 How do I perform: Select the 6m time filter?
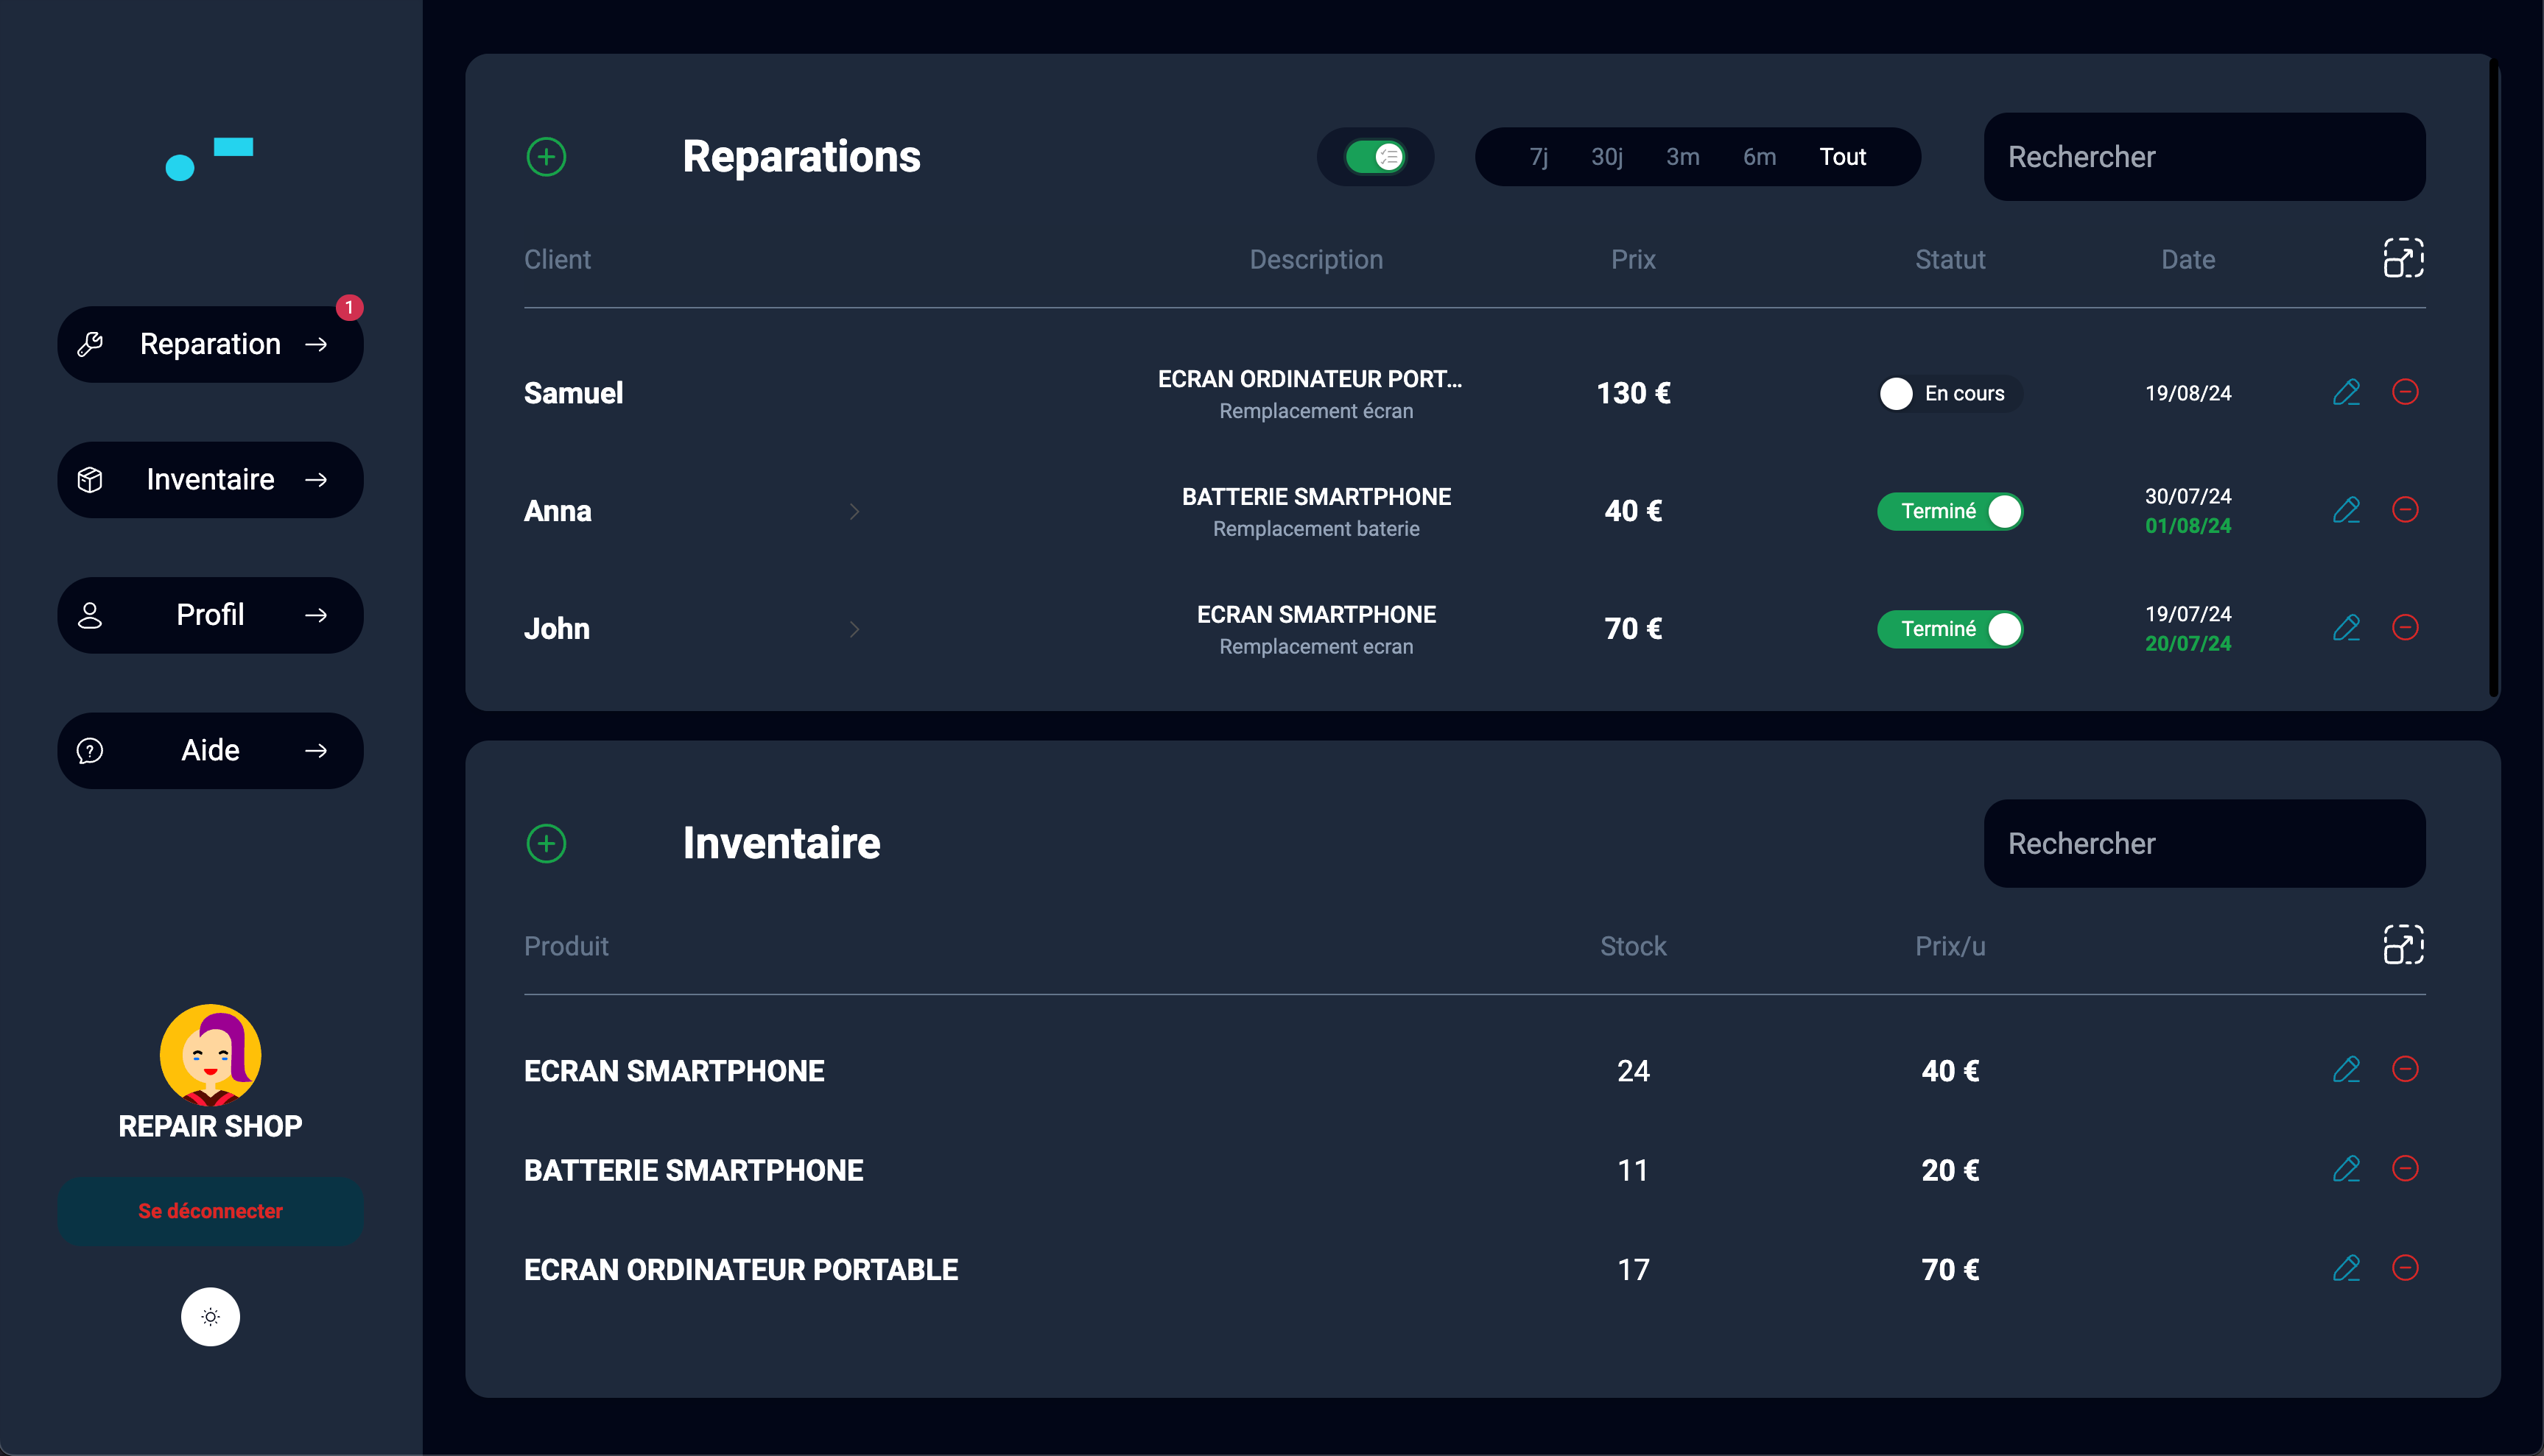[1760, 157]
